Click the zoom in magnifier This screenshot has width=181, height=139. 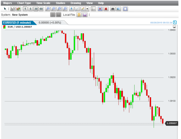click(48, 9)
